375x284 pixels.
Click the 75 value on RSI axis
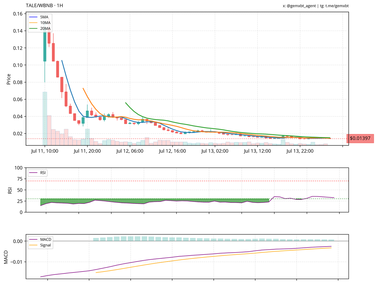(19, 179)
